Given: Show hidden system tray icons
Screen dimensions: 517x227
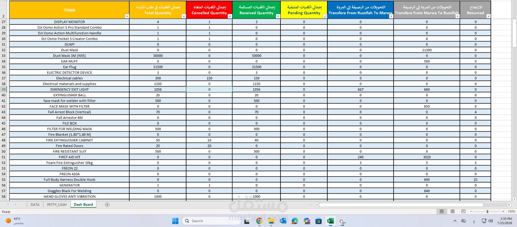Looking at the screenshot, I should click(x=455, y=221).
